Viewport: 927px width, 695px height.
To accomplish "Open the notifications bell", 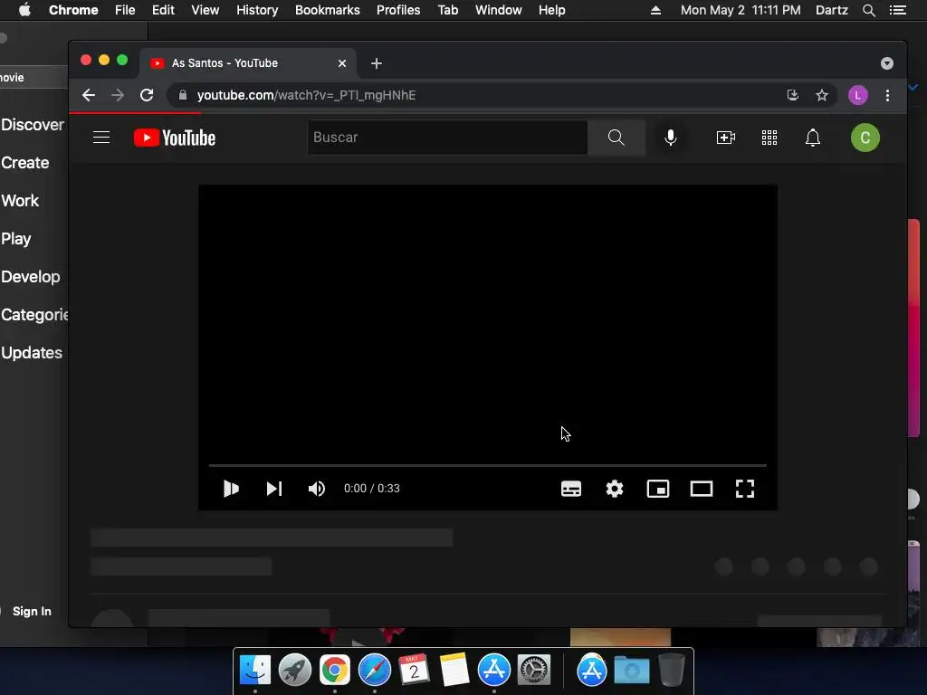I will click(x=813, y=138).
